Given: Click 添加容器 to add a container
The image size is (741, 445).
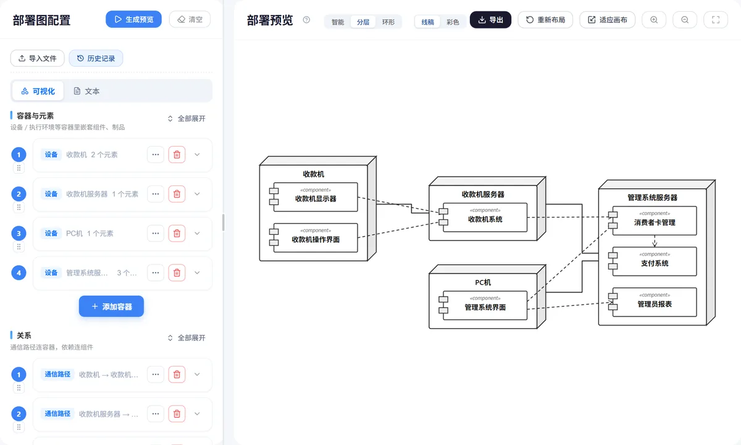Looking at the screenshot, I should pos(111,307).
